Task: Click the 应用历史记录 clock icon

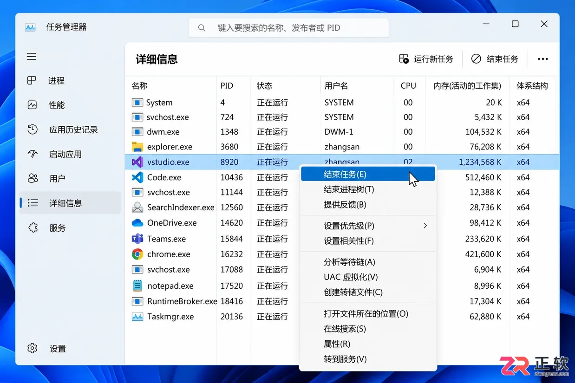Action: (x=33, y=130)
